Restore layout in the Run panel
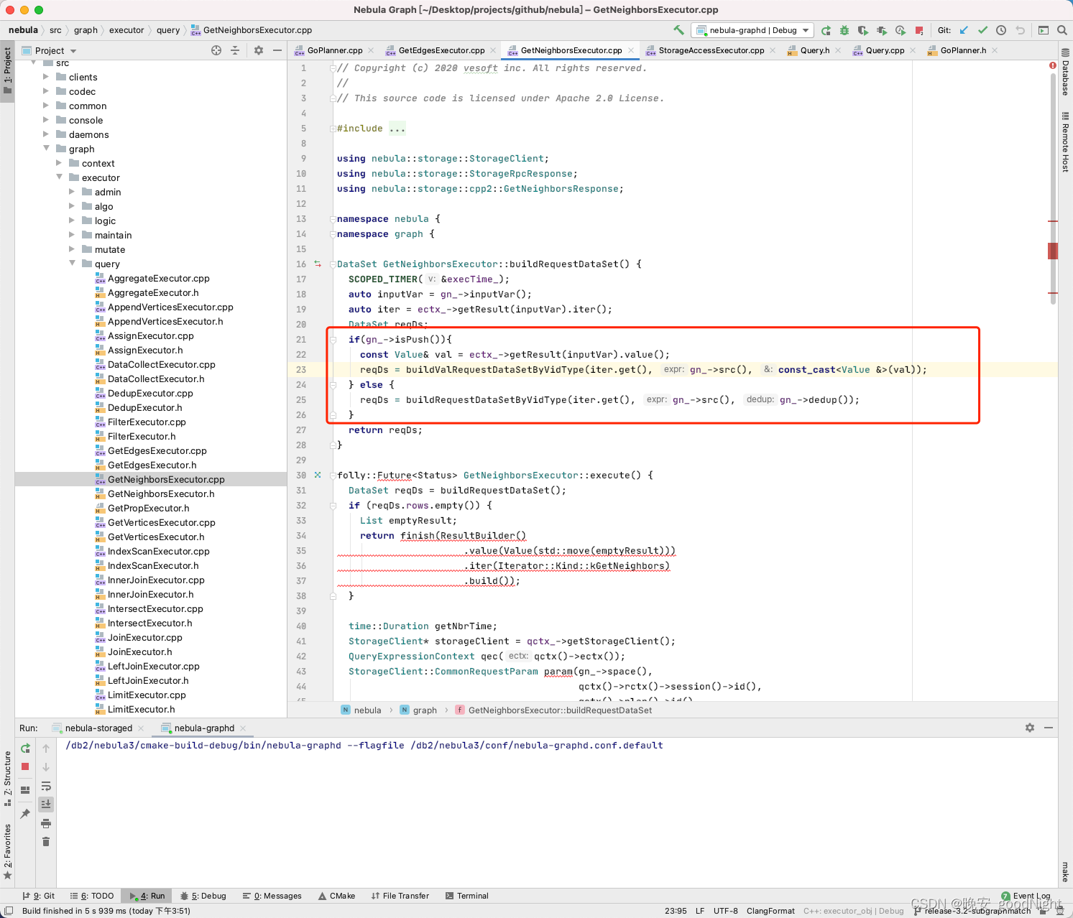This screenshot has width=1073, height=918. (25, 790)
